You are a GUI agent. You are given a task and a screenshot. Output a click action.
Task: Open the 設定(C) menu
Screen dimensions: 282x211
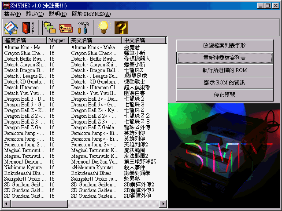pyautogui.click(x=35, y=14)
